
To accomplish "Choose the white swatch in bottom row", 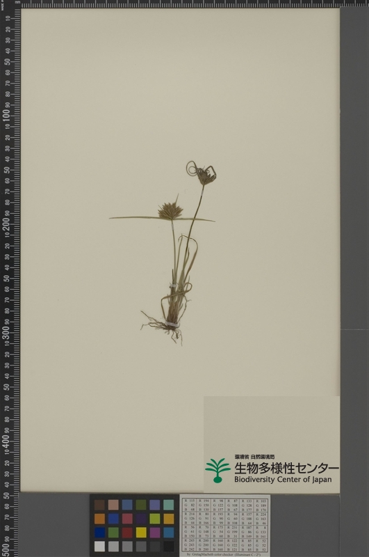I will click(x=99, y=547).
